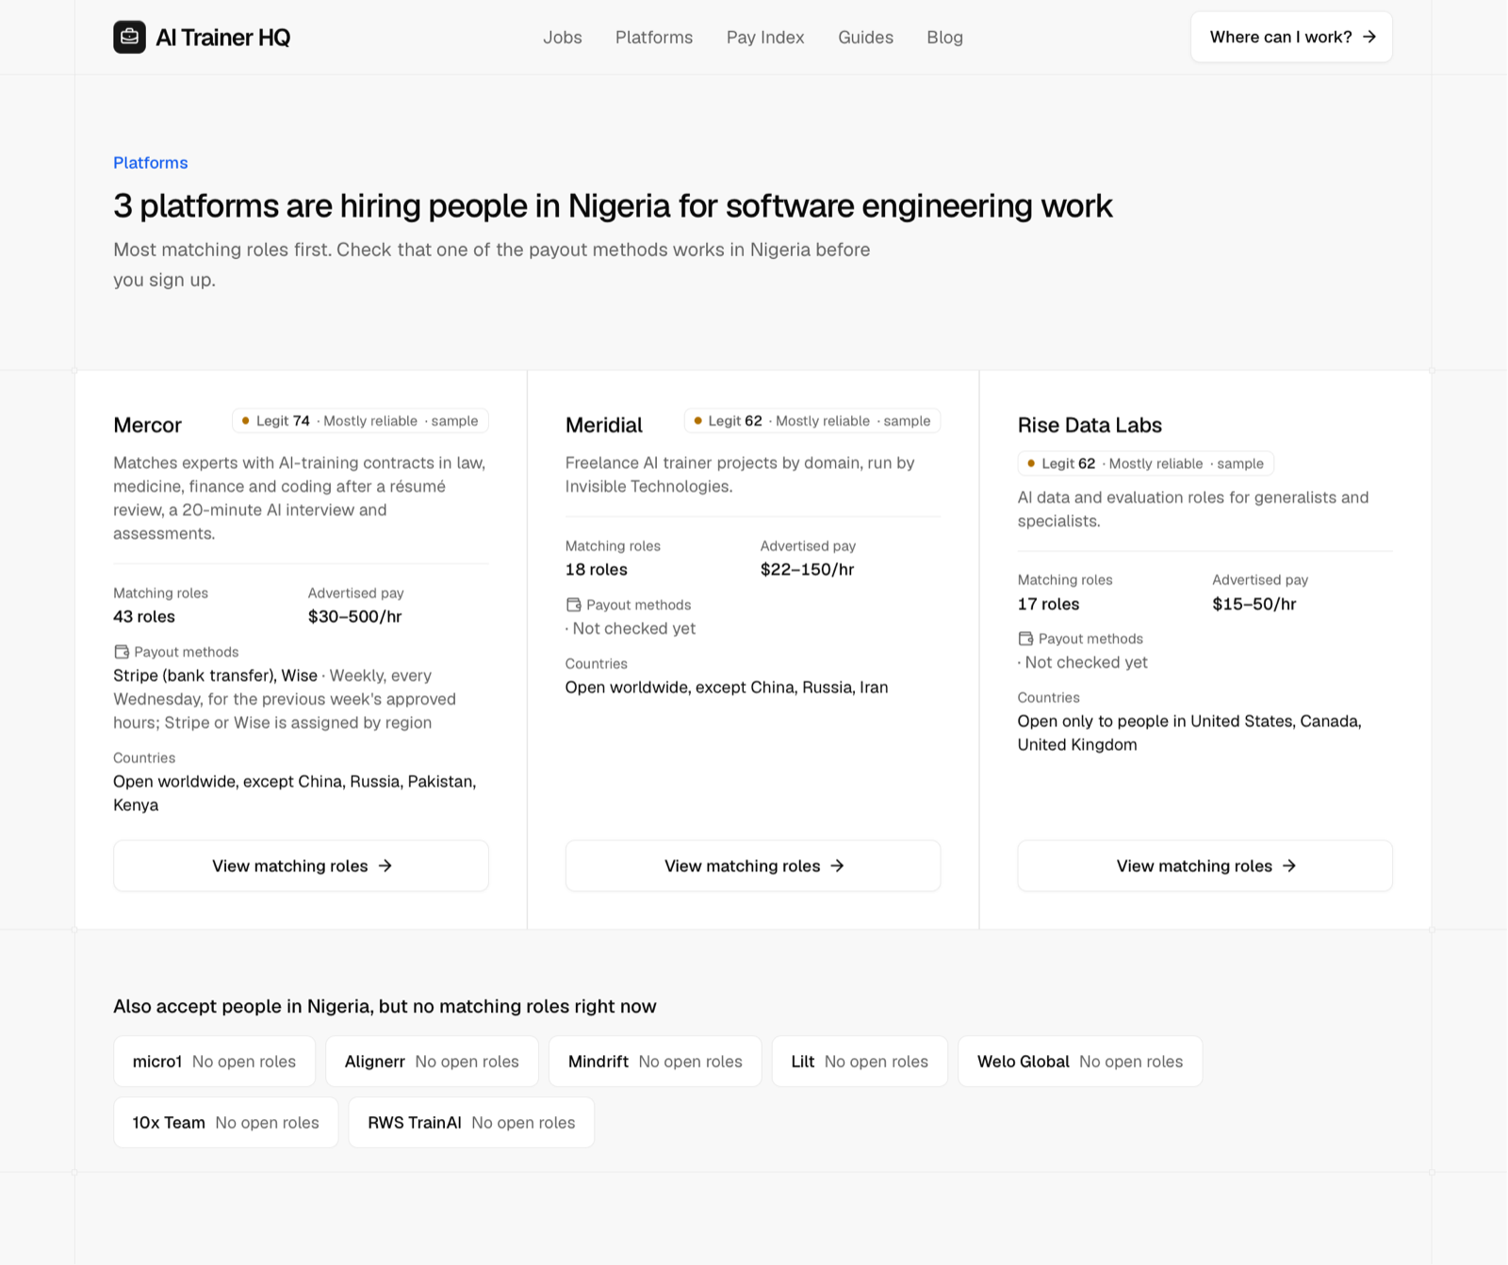View matching roles for Mercor
The height and width of the screenshot is (1265, 1508).
point(301,866)
